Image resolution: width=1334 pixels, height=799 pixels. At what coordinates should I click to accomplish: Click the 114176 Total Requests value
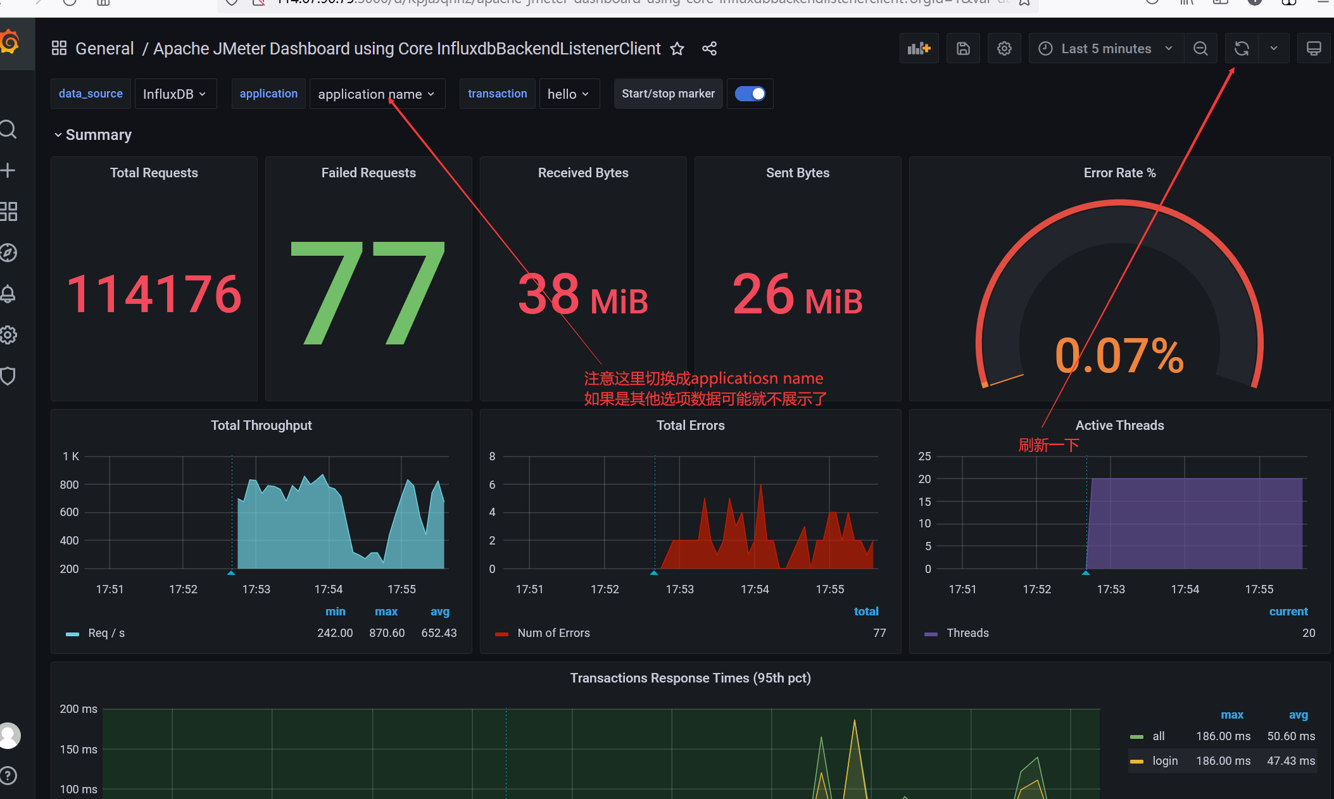click(x=154, y=294)
